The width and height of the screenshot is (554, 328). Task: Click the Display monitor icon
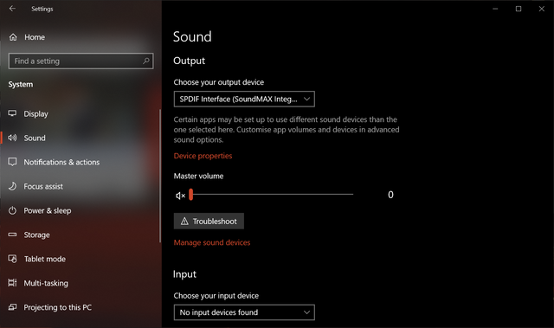tap(12, 113)
